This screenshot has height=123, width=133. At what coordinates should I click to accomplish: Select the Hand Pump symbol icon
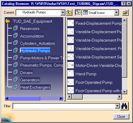tap(71, 74)
